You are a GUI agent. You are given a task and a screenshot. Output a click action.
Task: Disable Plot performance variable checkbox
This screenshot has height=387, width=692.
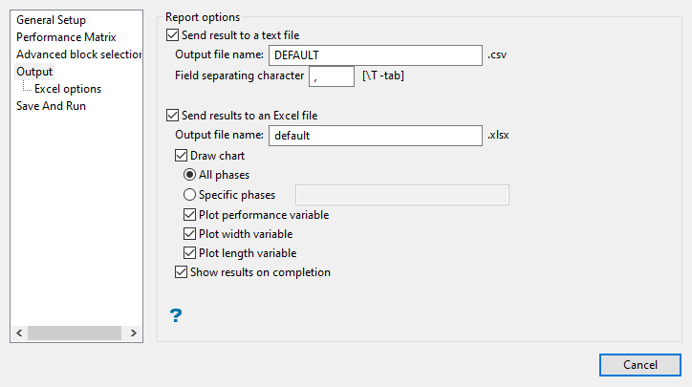[x=189, y=215]
